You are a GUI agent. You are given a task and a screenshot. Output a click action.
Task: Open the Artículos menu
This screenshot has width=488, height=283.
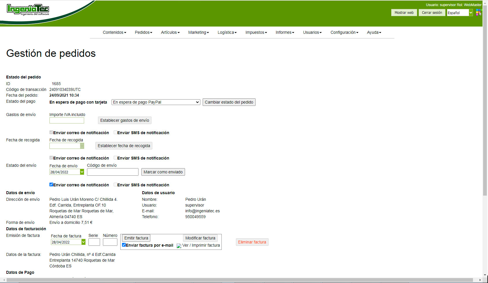click(x=170, y=32)
